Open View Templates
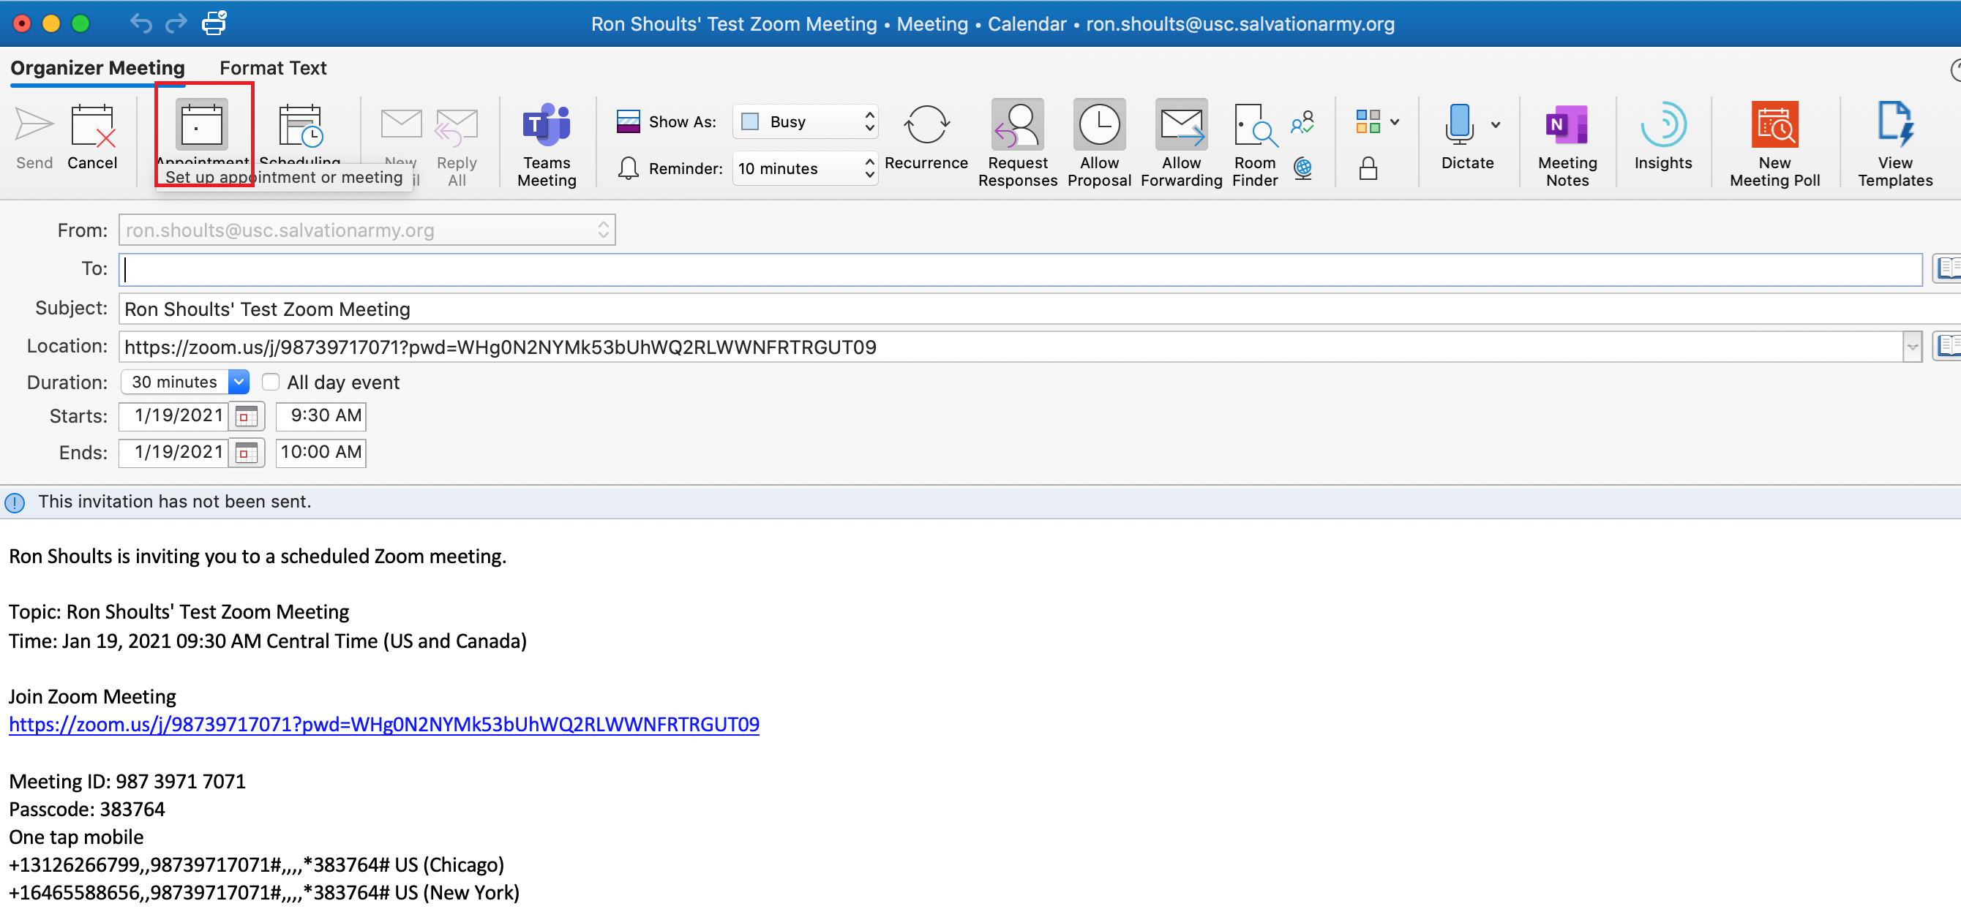The width and height of the screenshot is (1961, 920). (x=1893, y=127)
